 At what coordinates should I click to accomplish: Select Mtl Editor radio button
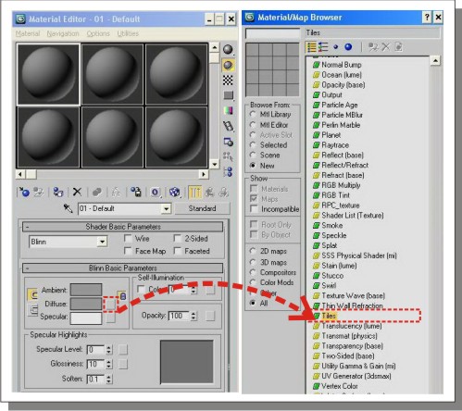[253, 125]
